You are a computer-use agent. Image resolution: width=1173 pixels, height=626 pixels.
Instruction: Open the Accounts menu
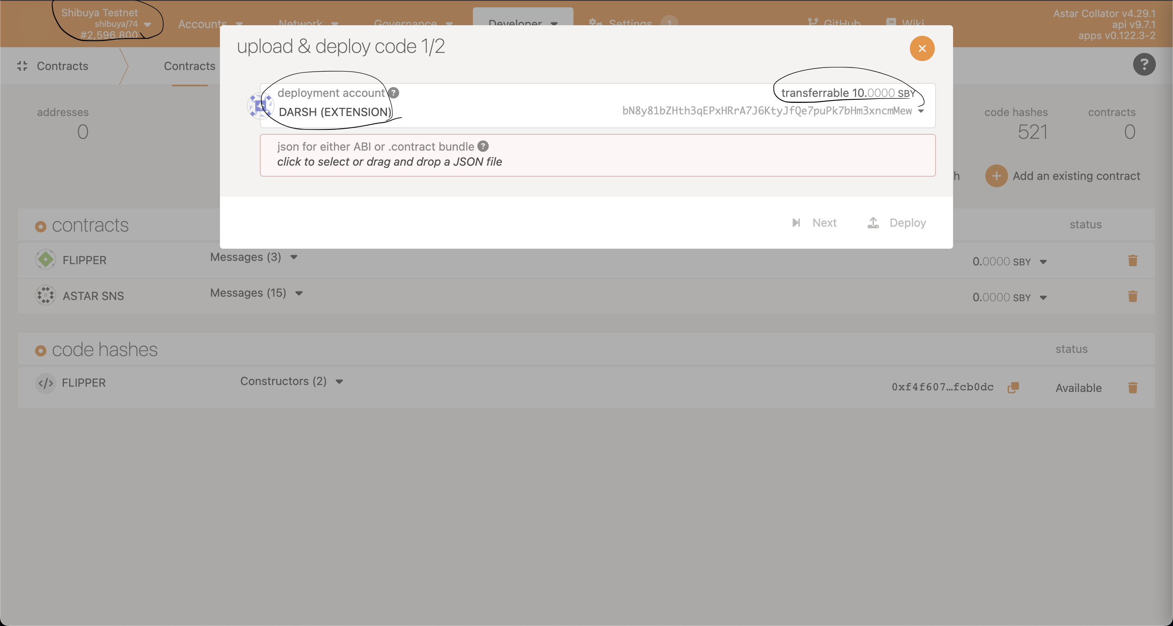pos(211,24)
